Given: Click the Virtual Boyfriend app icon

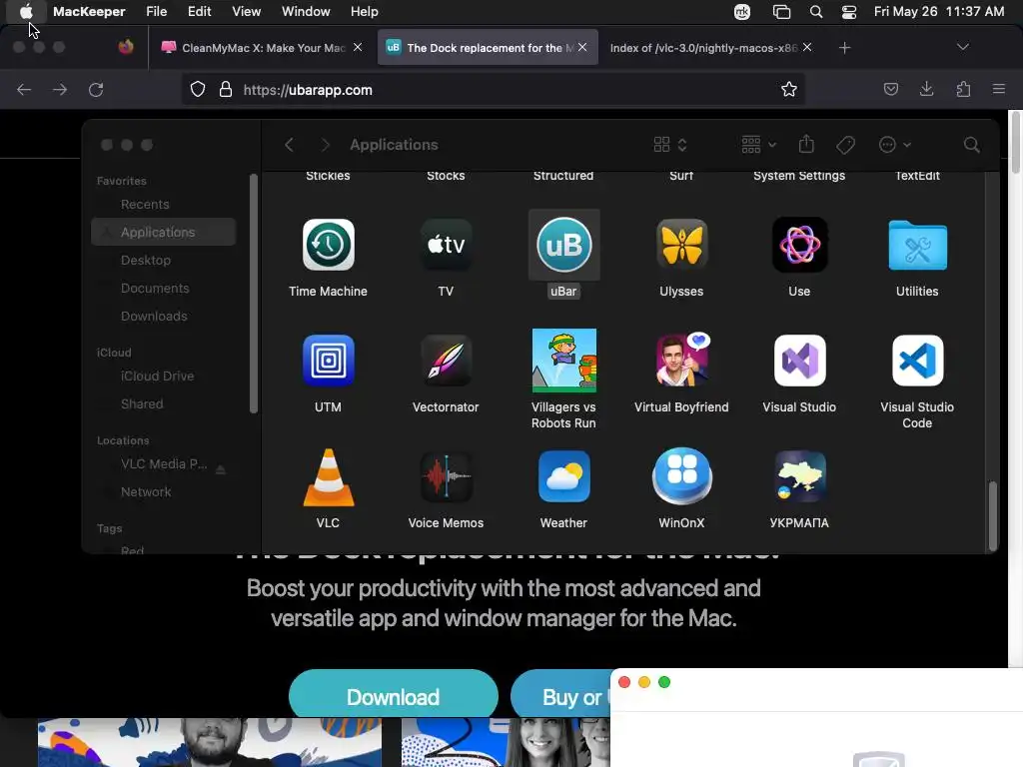Looking at the screenshot, I should (x=681, y=360).
